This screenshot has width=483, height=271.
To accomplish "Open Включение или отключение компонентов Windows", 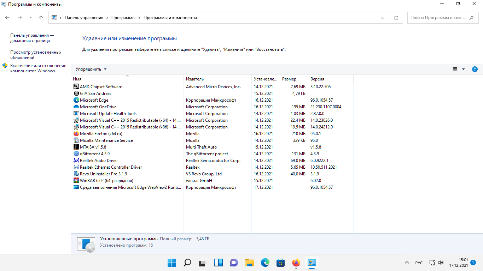I will pos(38,68).
